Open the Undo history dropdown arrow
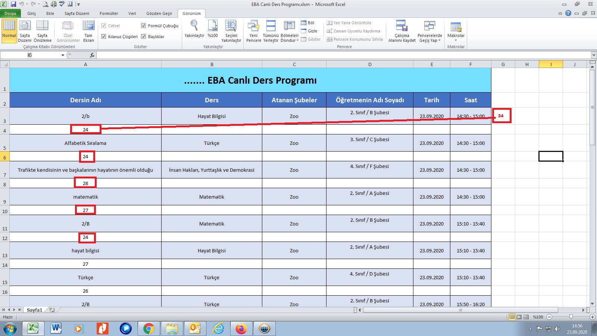Image resolution: width=597 pixels, height=336 pixels. point(27,4)
